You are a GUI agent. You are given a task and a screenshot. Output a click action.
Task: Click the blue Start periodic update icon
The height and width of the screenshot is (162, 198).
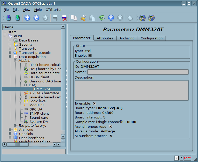tap(111, 18)
